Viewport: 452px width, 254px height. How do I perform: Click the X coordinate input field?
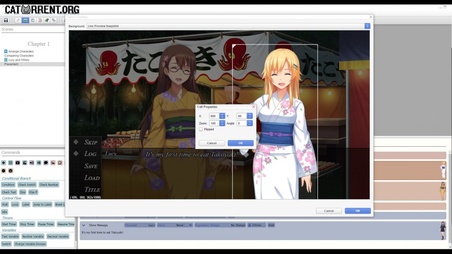(214, 116)
